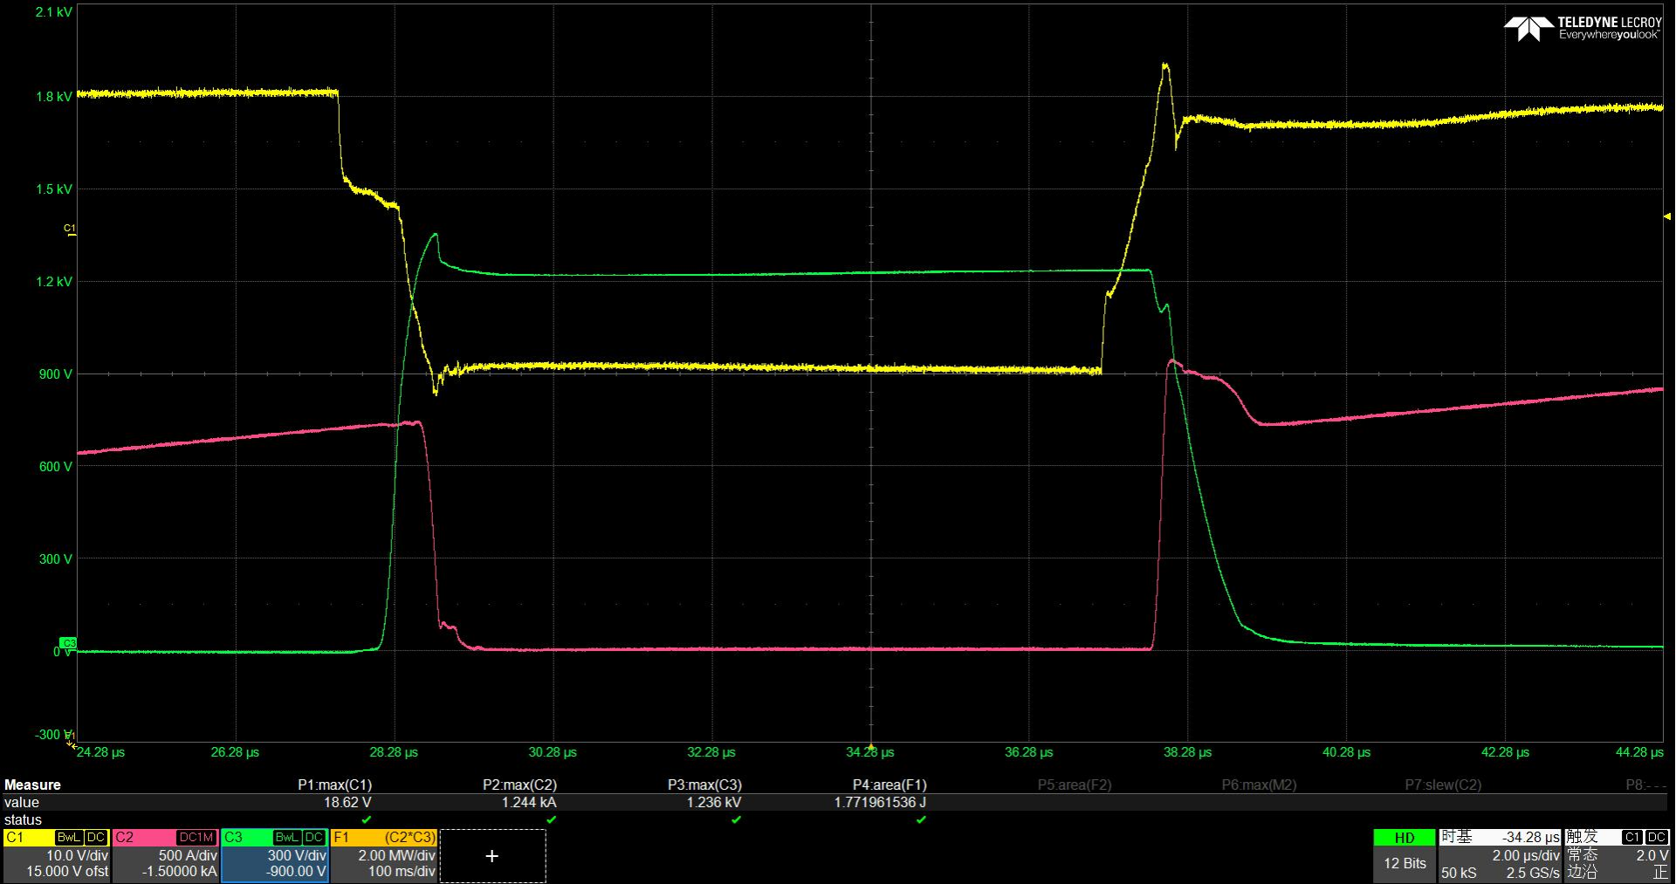Click the P1:max(C1) measurement header
This screenshot has width=1676, height=884.
tap(334, 785)
